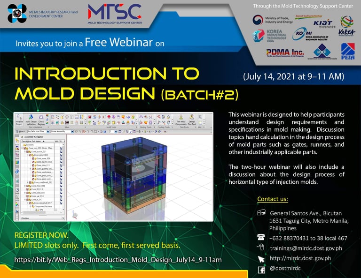This screenshot has width=361, height=278.
Task: Open the Design Trim Tool
Action: coord(192,120)
